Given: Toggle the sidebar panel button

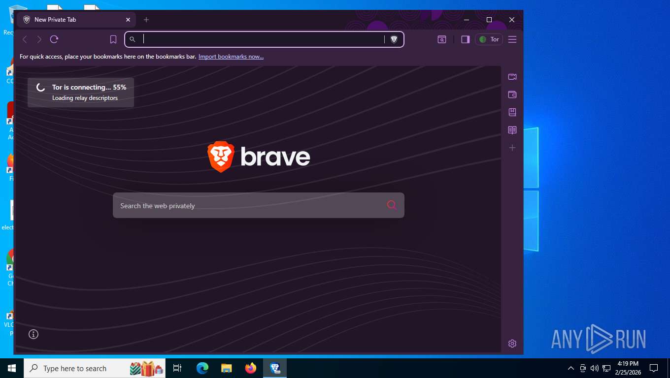Looking at the screenshot, I should [465, 39].
